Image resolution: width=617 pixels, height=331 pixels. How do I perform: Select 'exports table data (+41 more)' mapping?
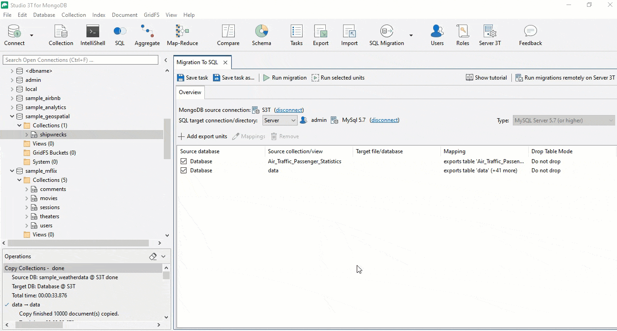click(x=480, y=171)
